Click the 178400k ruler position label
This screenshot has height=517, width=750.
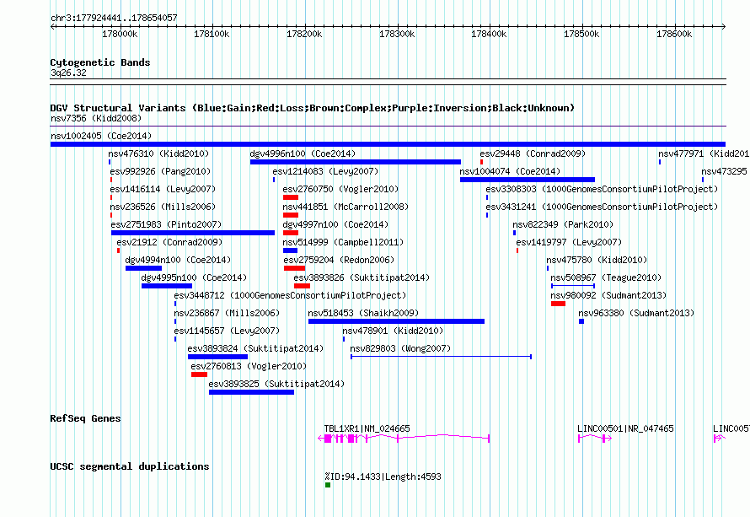tap(489, 34)
